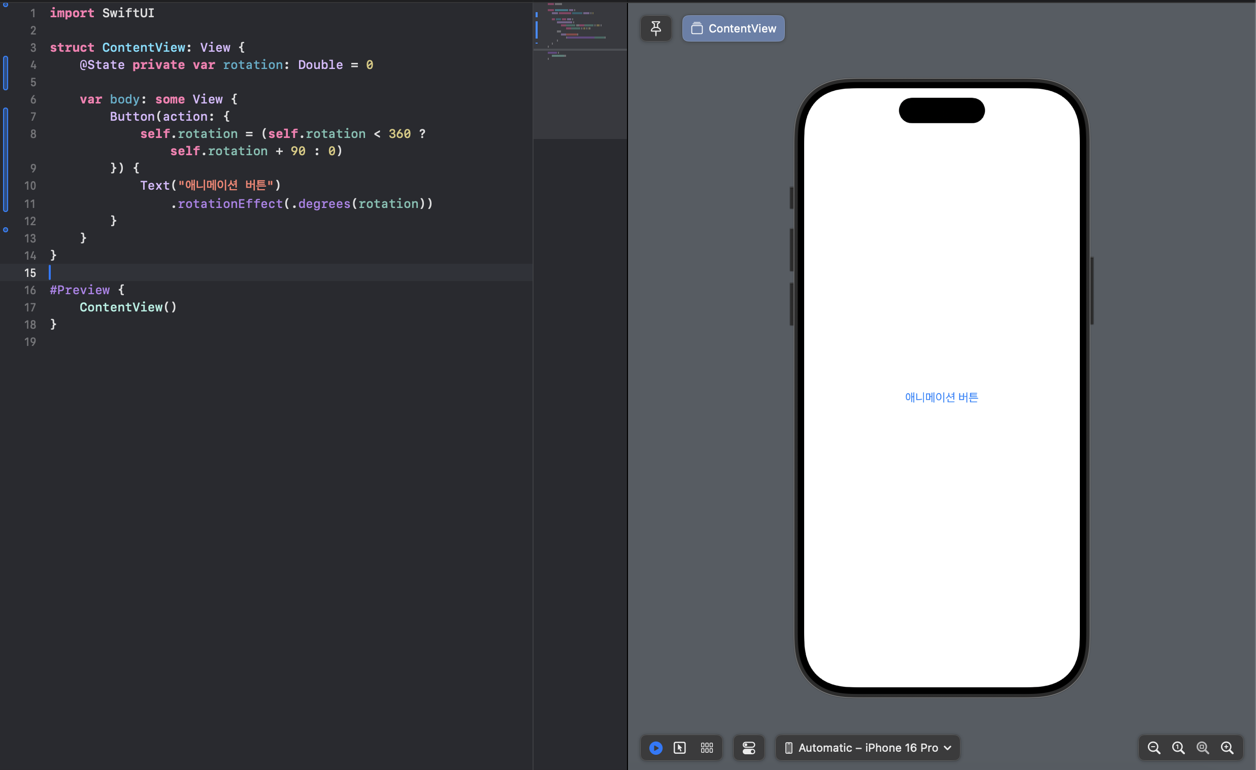1256x770 pixels.
Task: Reset preview zoom to 100%
Action: [x=1178, y=748]
